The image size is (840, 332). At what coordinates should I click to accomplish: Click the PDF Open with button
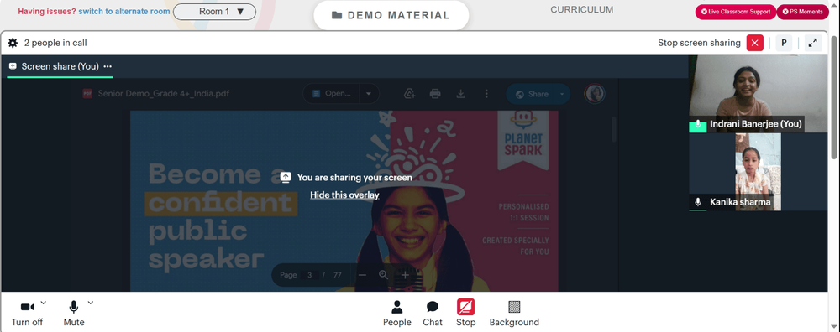(x=332, y=94)
